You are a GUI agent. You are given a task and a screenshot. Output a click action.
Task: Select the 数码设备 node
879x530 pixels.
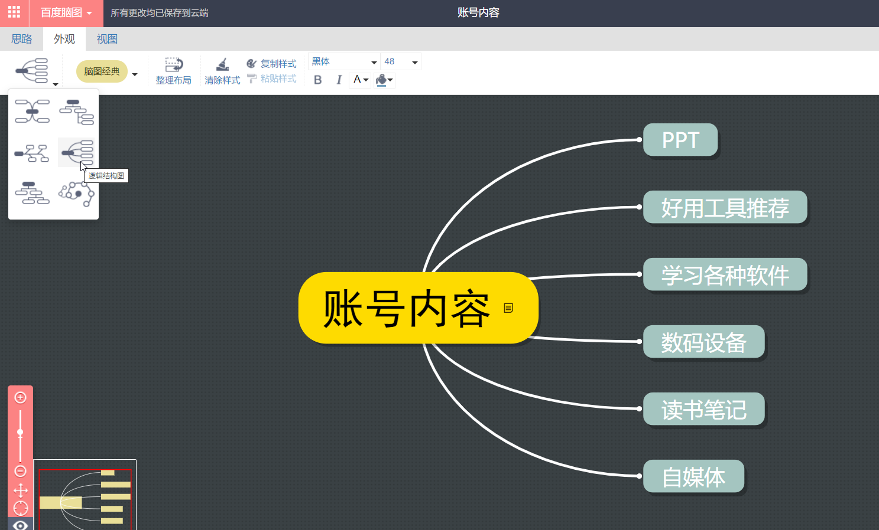(703, 342)
